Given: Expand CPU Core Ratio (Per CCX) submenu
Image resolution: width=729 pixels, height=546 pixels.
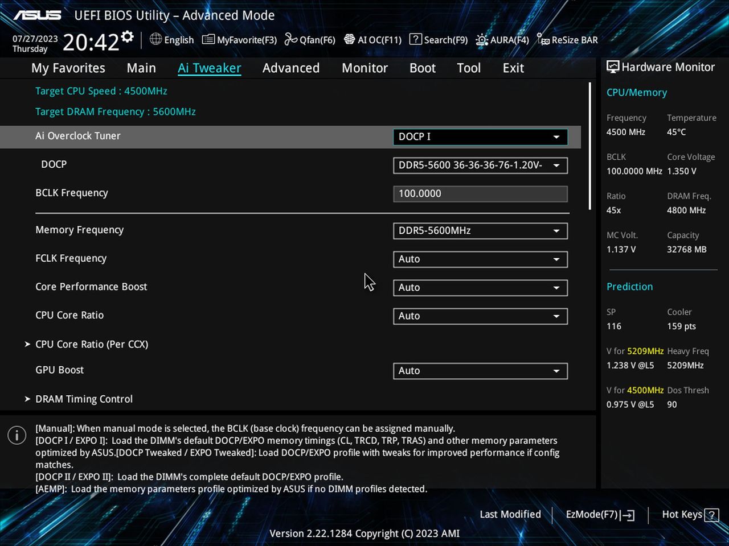Looking at the screenshot, I should coord(87,344).
